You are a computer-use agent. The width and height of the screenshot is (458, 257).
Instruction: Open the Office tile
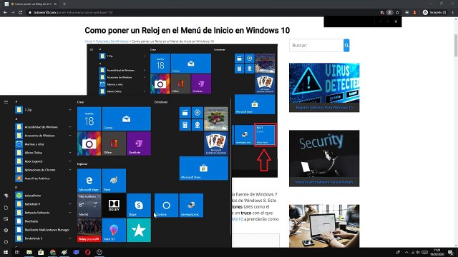(x=114, y=143)
